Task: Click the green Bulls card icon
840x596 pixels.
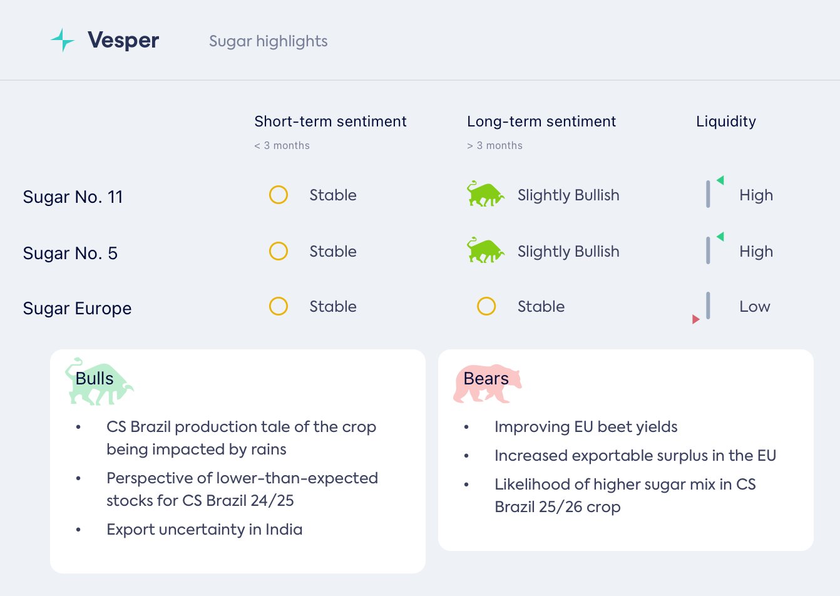Action: pyautogui.click(x=99, y=381)
